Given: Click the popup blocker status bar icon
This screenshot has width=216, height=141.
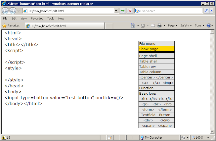Looking at the screenshot, I should [110, 137].
